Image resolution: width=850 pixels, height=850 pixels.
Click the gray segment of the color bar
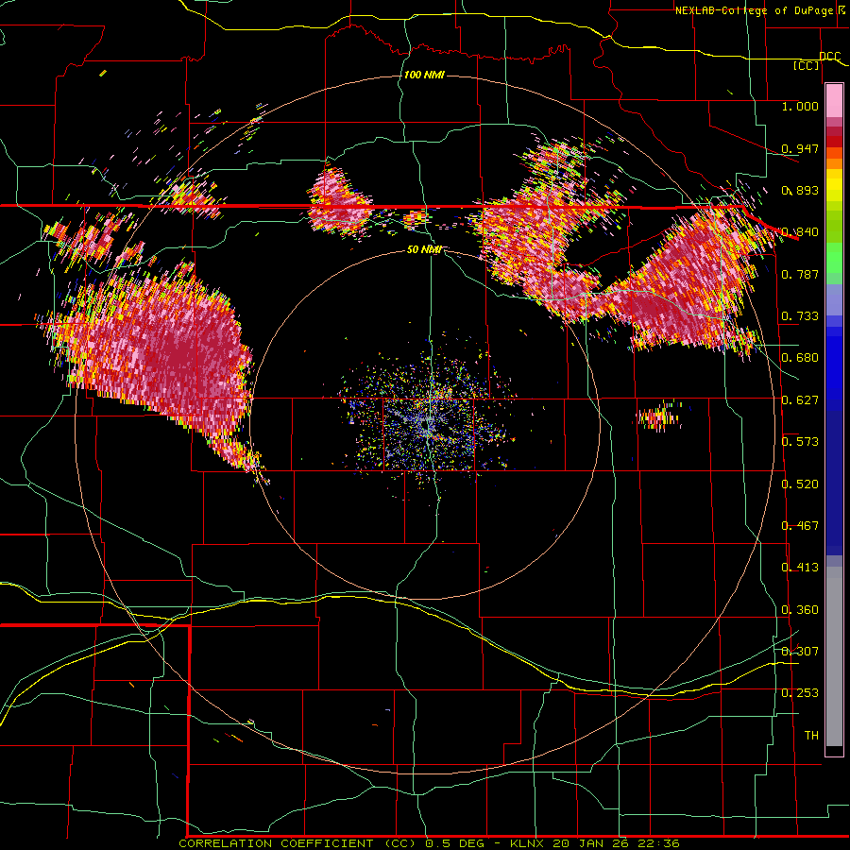pyautogui.click(x=834, y=656)
